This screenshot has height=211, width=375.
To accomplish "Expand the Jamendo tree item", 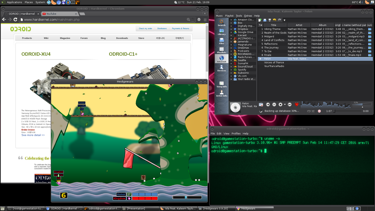I will tap(231, 42).
